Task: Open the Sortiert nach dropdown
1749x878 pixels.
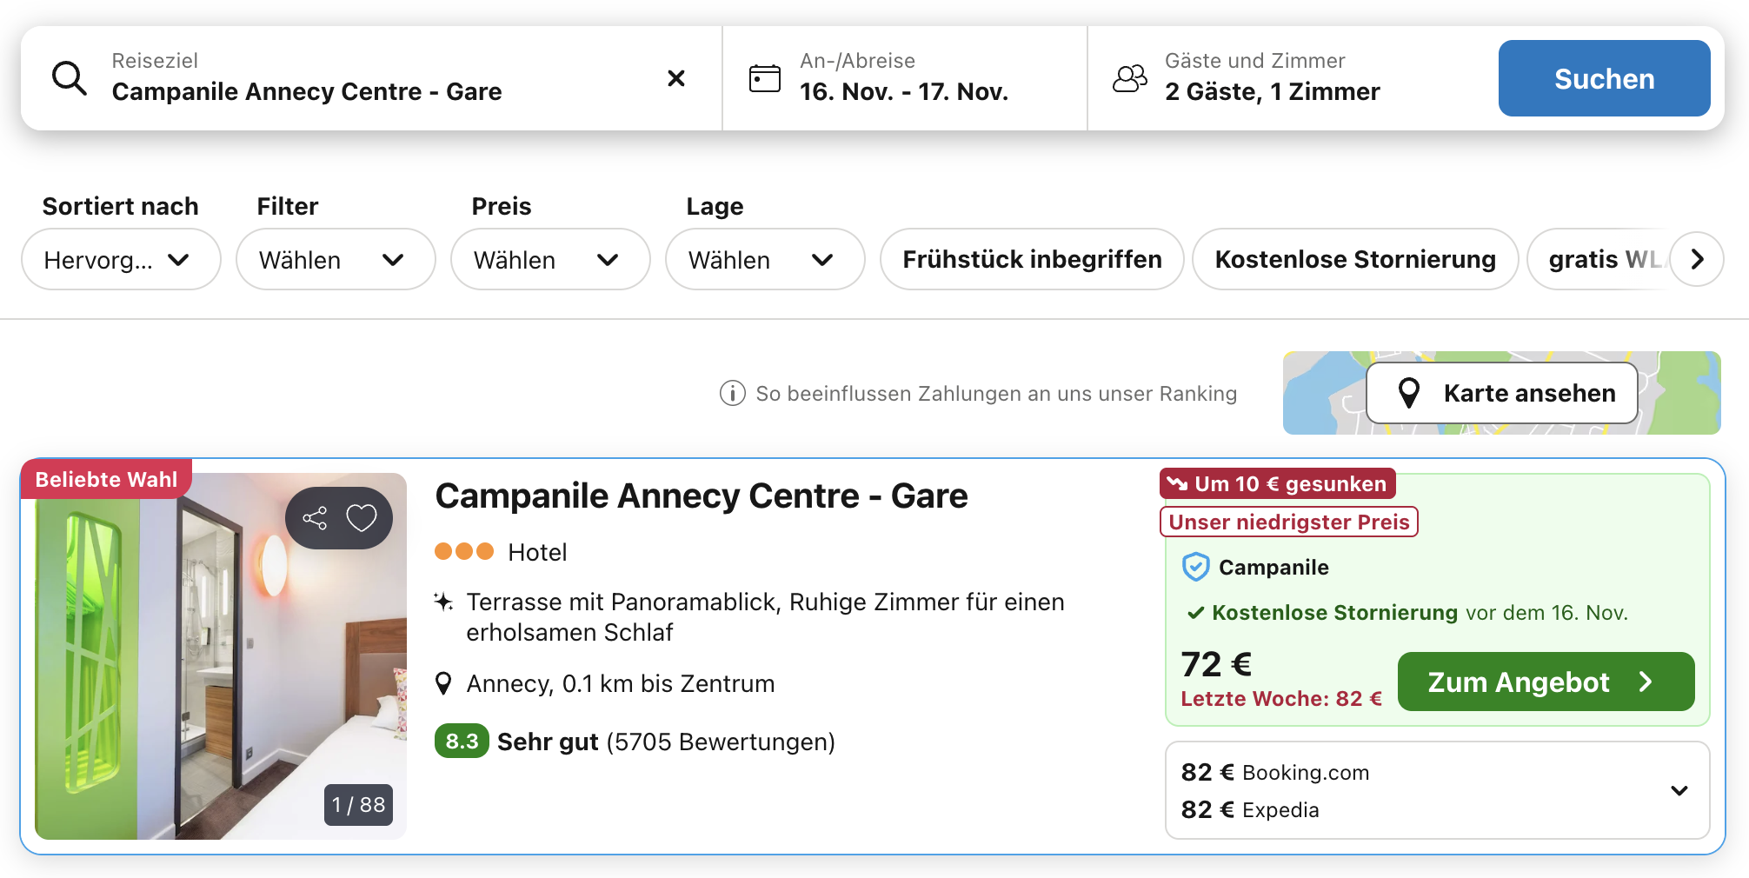Action: (x=121, y=259)
